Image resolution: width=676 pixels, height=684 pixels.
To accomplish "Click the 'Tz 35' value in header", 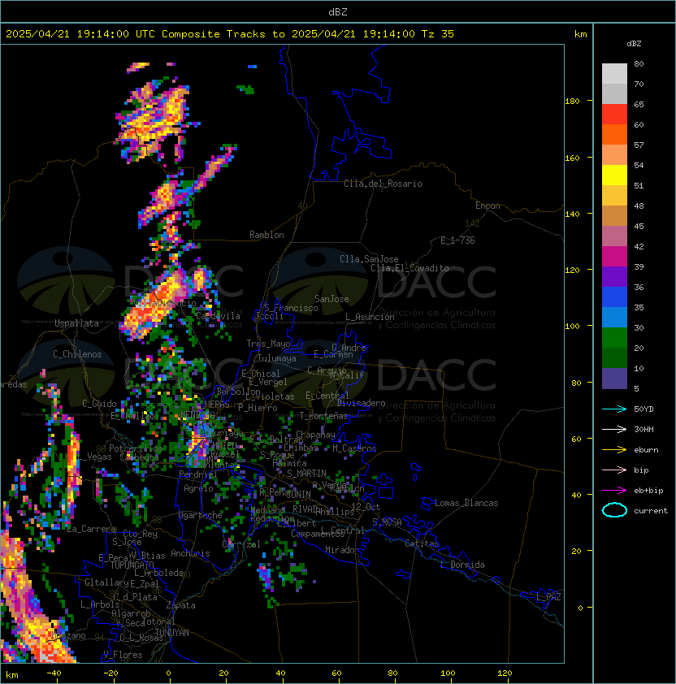I will pos(438,34).
